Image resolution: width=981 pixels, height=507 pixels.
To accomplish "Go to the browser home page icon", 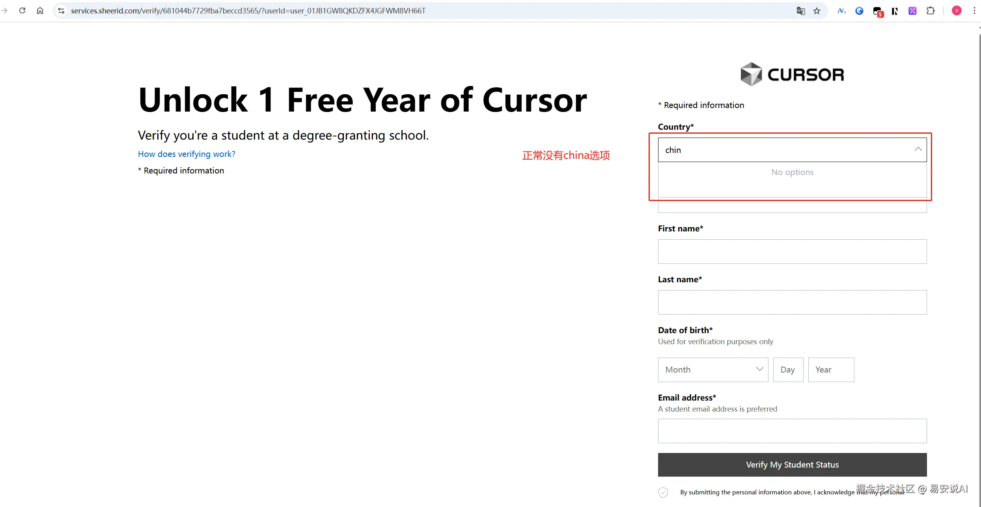I will (x=40, y=11).
